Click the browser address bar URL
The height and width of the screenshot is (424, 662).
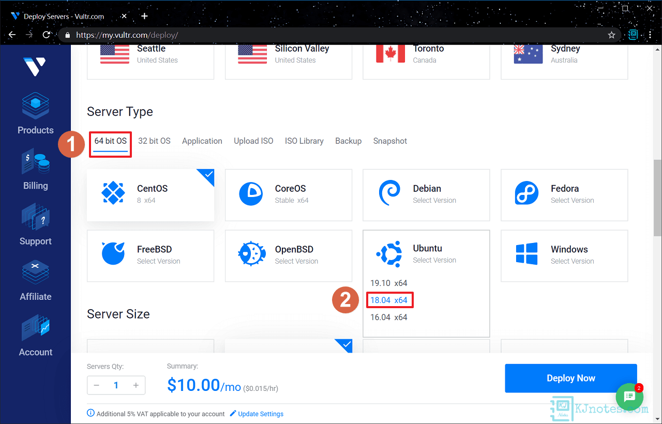127,35
